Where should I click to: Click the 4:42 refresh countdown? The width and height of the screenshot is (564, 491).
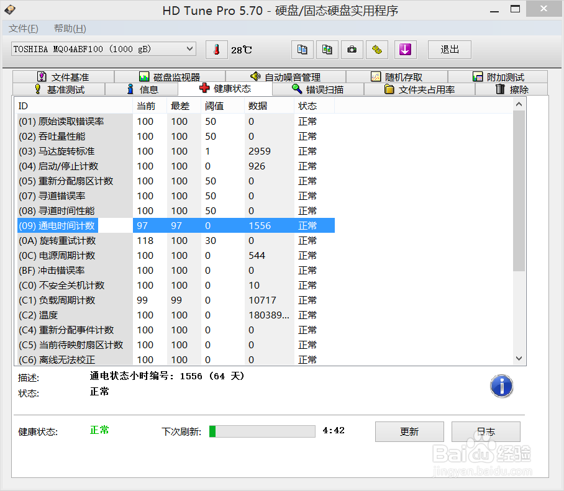click(334, 430)
